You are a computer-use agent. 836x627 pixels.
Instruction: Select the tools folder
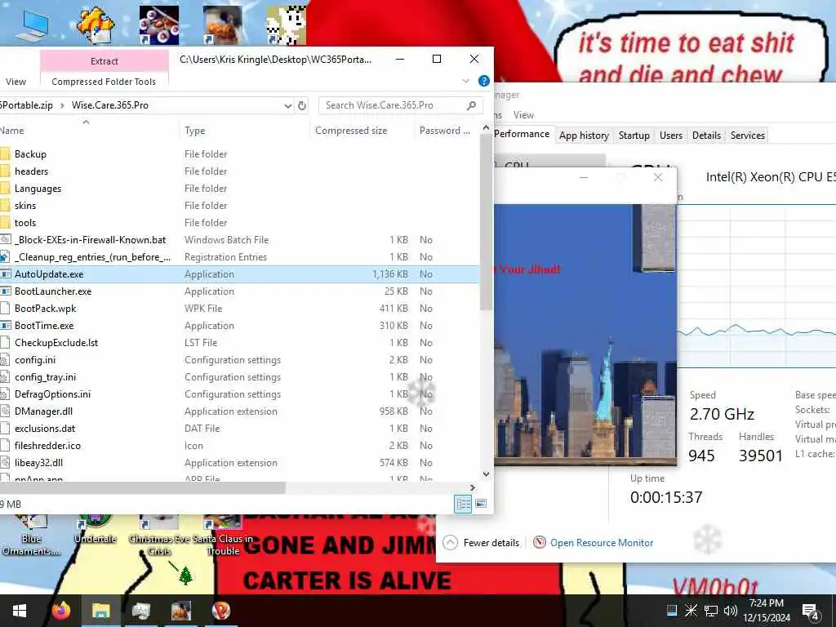[x=239, y=222]
